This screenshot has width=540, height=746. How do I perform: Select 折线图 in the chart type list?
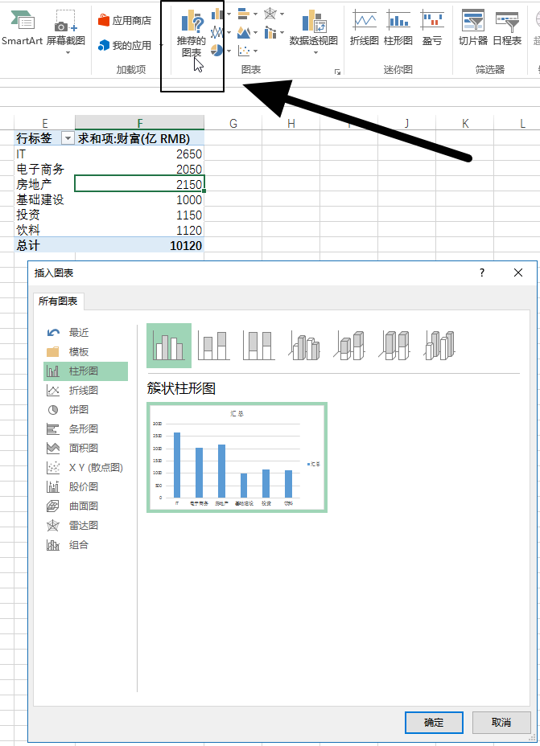click(x=83, y=390)
